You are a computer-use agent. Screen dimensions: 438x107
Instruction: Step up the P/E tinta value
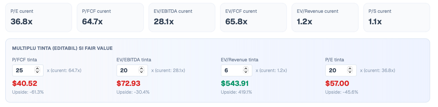click(350, 69)
